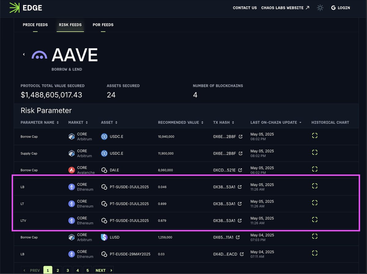Sort by Last On-Chain Update column
Screen dimensions: 367x274
(276, 122)
